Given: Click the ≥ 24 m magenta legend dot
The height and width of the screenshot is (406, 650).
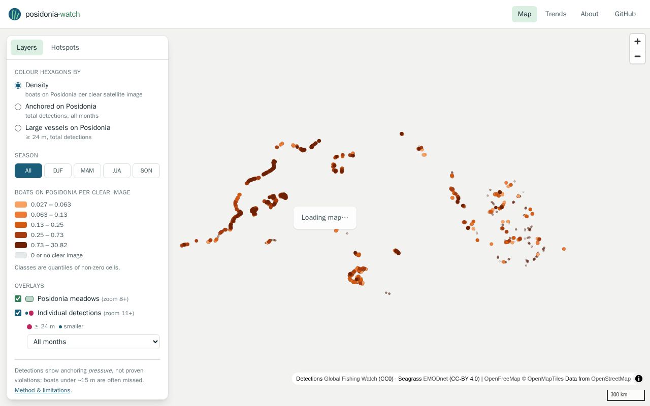Looking at the screenshot, I should coord(29,327).
